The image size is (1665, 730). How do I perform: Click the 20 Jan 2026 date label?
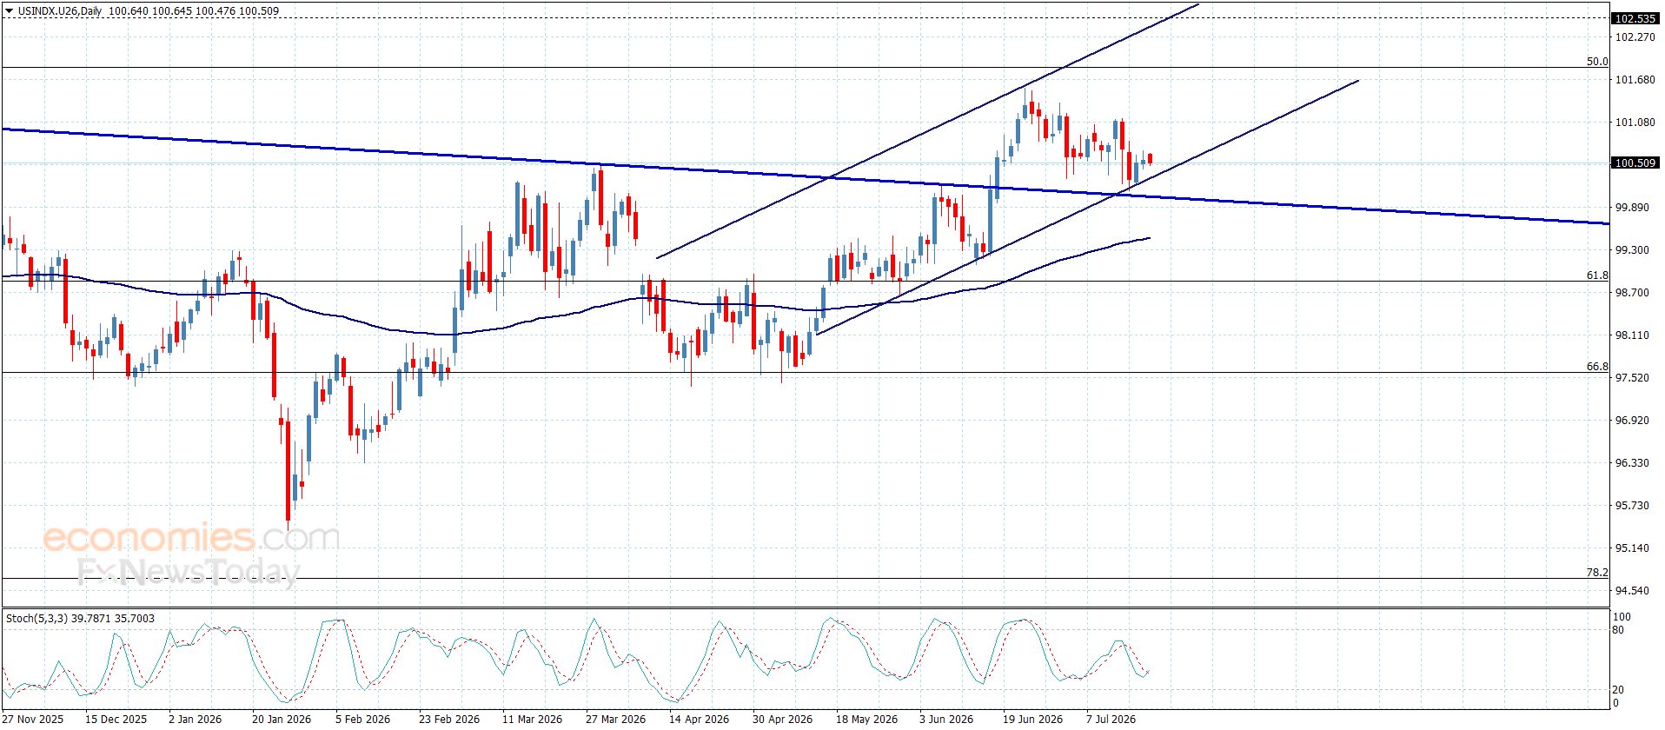point(282,719)
